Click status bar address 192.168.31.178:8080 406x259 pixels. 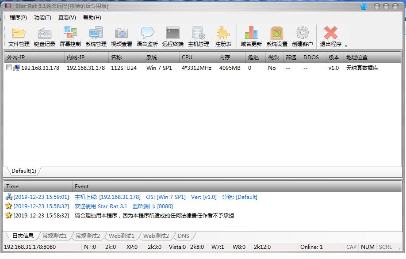(30, 247)
